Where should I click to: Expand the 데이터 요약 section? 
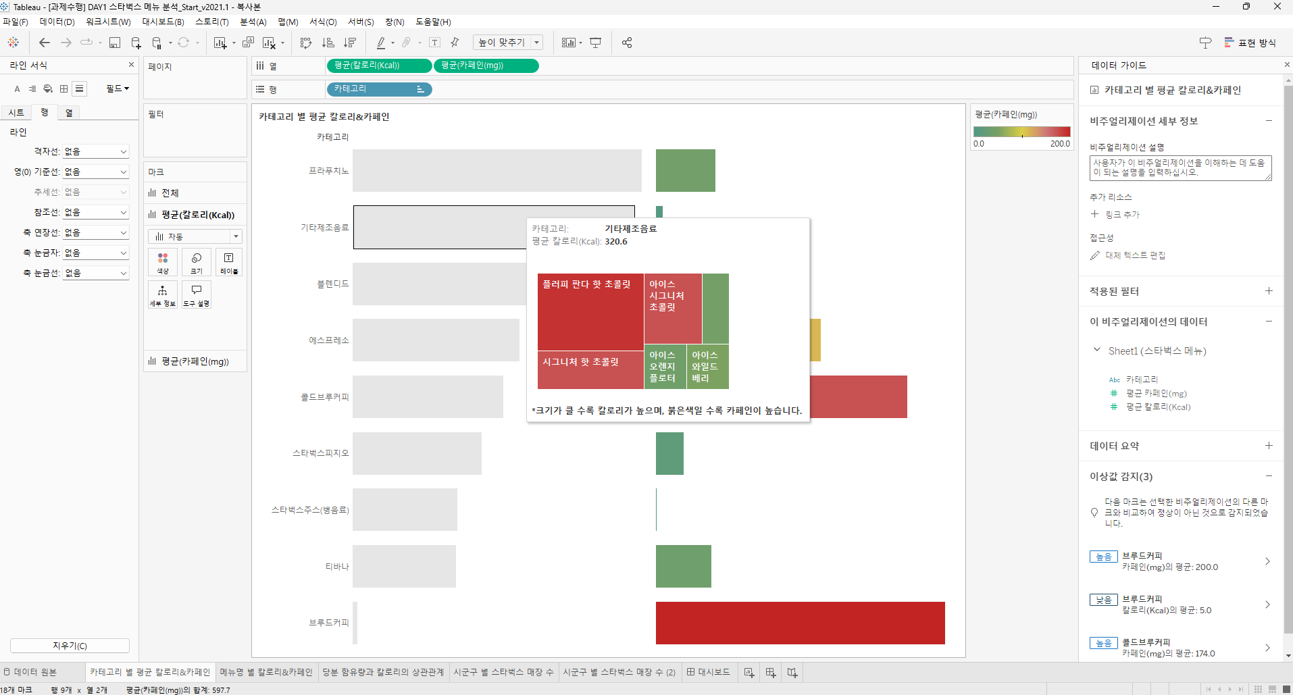coord(1269,446)
